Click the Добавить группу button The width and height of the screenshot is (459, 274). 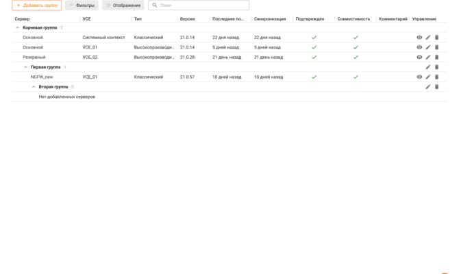[x=36, y=5]
